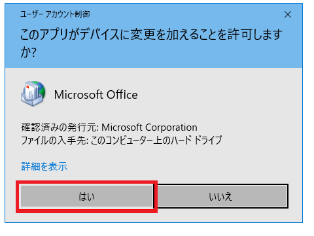
Task: Click the Microsoft Corporation publisher name
Action: pos(149,127)
